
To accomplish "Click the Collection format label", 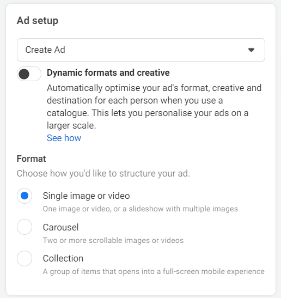I will [x=63, y=258].
